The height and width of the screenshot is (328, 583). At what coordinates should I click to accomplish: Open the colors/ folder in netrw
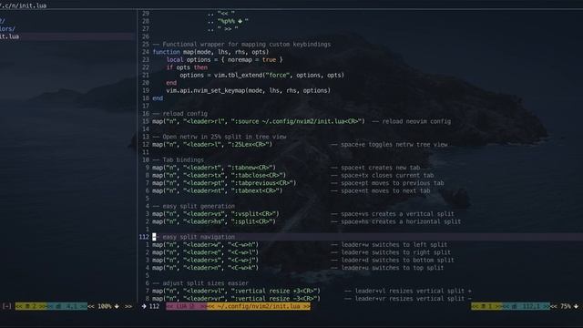tap(7, 28)
